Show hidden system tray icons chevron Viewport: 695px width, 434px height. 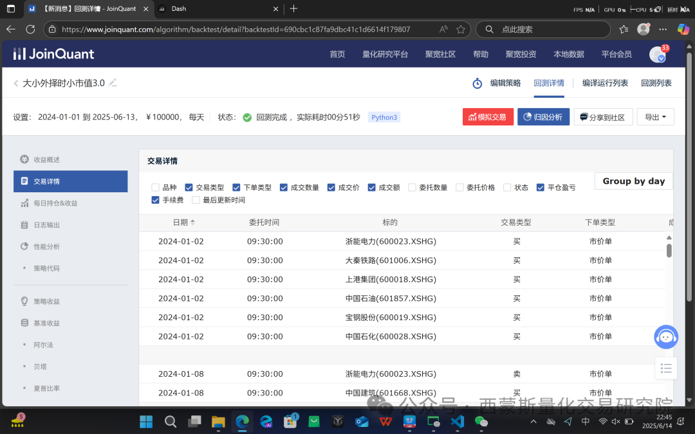(533, 422)
